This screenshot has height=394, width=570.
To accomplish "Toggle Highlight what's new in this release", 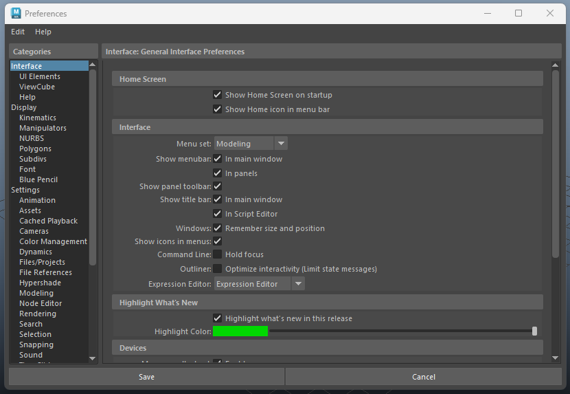I will pyautogui.click(x=218, y=318).
